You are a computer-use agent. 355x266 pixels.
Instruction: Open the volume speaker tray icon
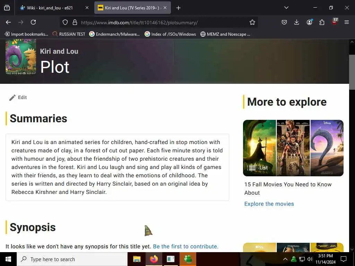pyautogui.click(x=310, y=259)
